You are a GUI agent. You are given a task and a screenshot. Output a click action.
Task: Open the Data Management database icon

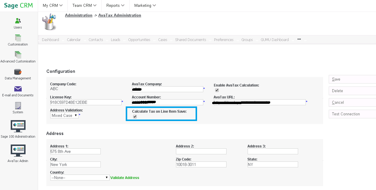[x=18, y=72]
